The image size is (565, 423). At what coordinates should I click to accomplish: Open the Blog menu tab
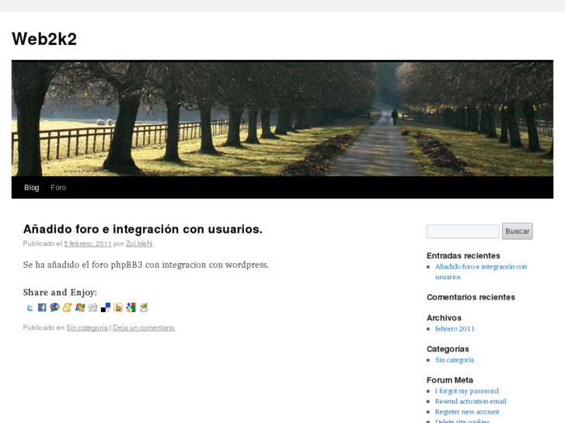click(x=31, y=188)
